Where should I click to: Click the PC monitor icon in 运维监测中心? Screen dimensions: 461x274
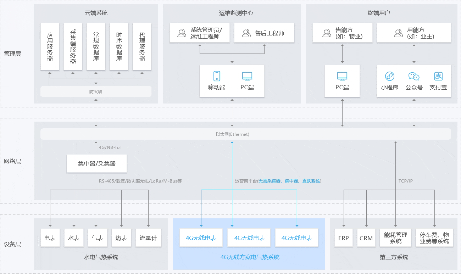pyautogui.click(x=247, y=76)
